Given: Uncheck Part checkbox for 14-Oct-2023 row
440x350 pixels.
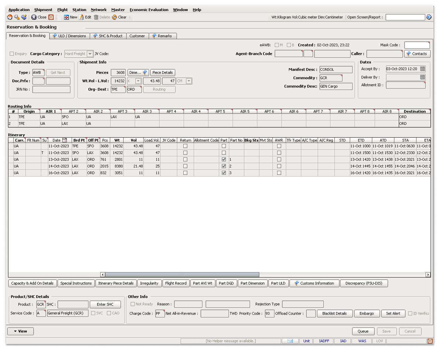Looking at the screenshot, I should coord(224,166).
